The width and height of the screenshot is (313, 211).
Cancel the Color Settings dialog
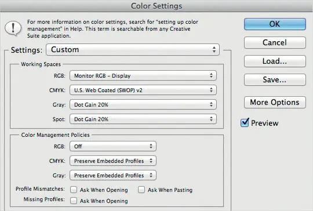275,42
